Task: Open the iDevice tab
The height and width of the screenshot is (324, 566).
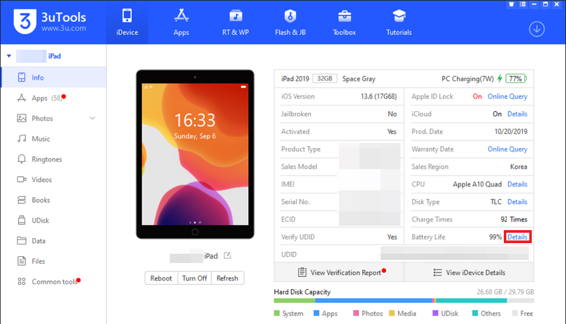Action: 127,22
